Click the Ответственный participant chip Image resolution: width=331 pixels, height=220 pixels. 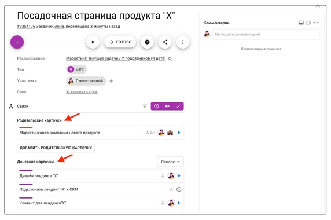pos(86,81)
